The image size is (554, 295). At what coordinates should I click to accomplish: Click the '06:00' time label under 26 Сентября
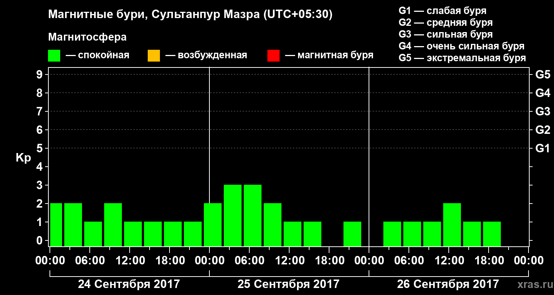(x=409, y=261)
